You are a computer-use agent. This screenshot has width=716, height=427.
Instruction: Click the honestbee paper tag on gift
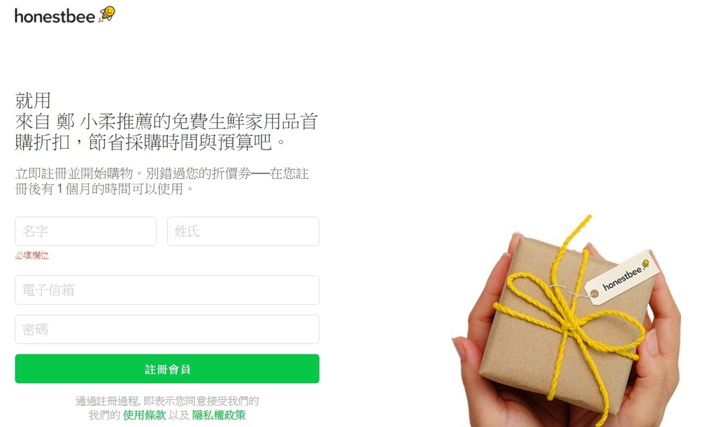pyautogui.click(x=622, y=277)
